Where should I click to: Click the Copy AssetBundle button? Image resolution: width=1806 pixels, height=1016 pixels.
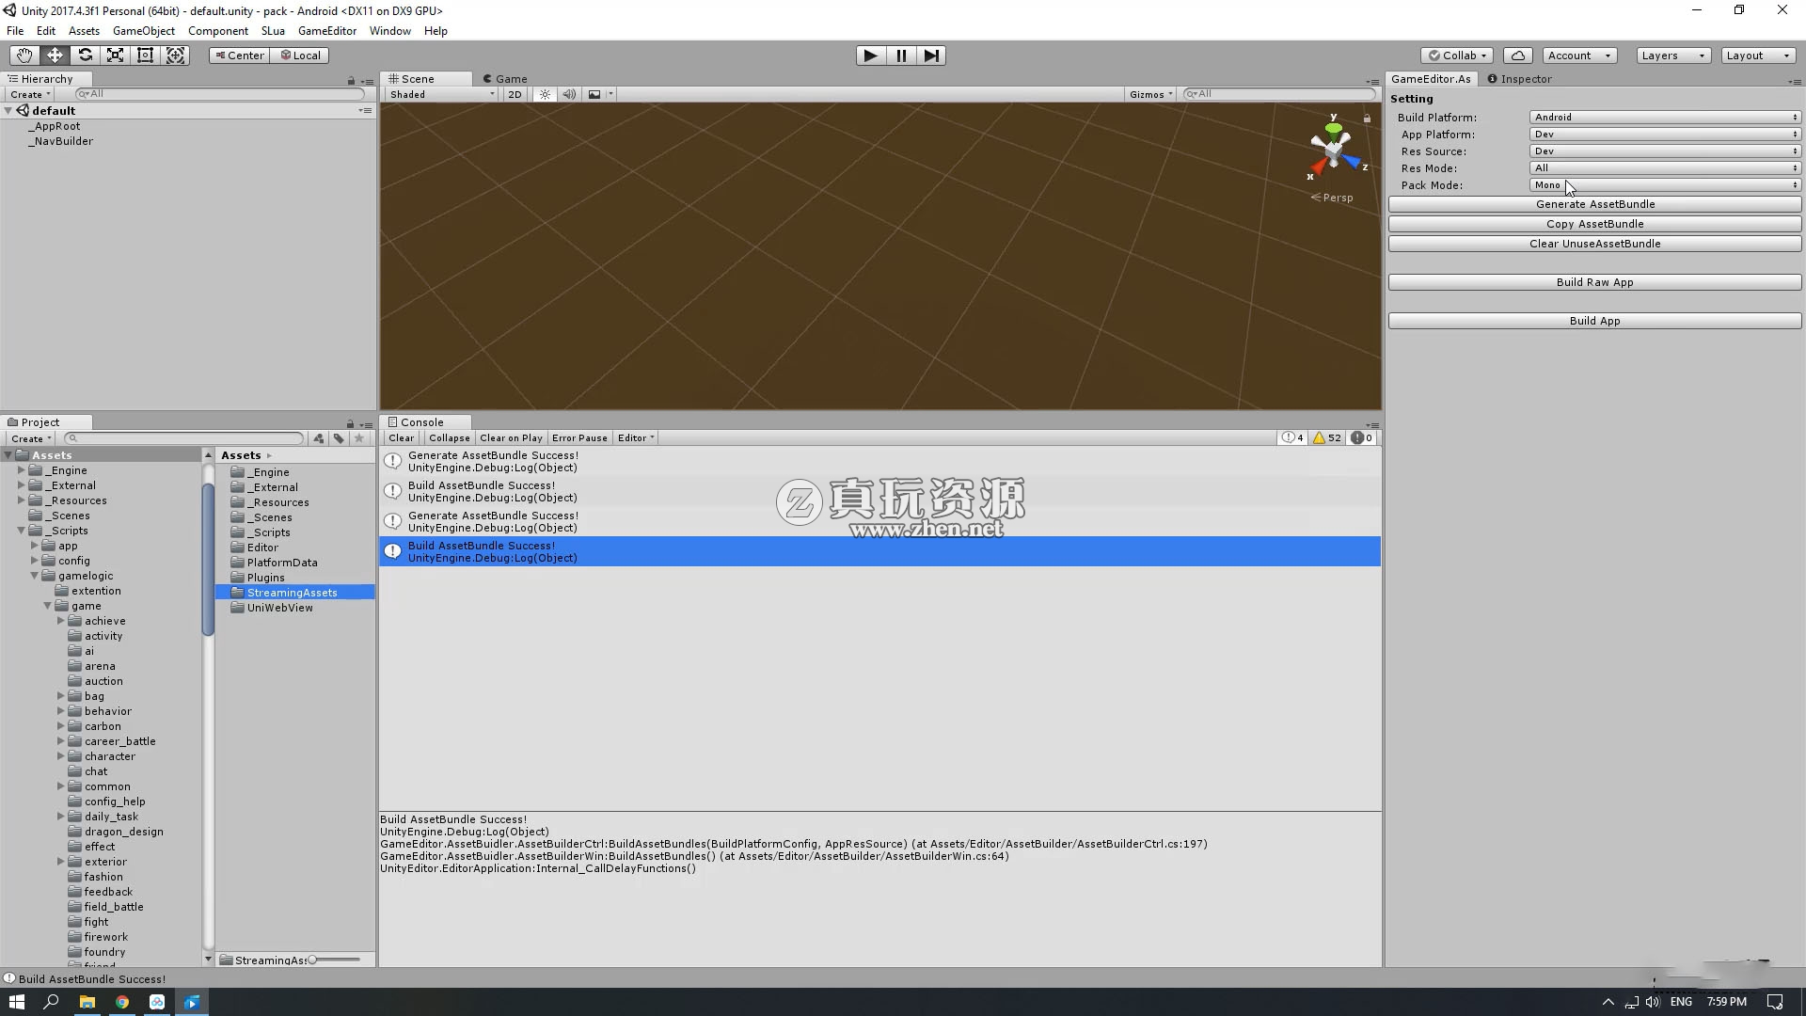(x=1594, y=224)
